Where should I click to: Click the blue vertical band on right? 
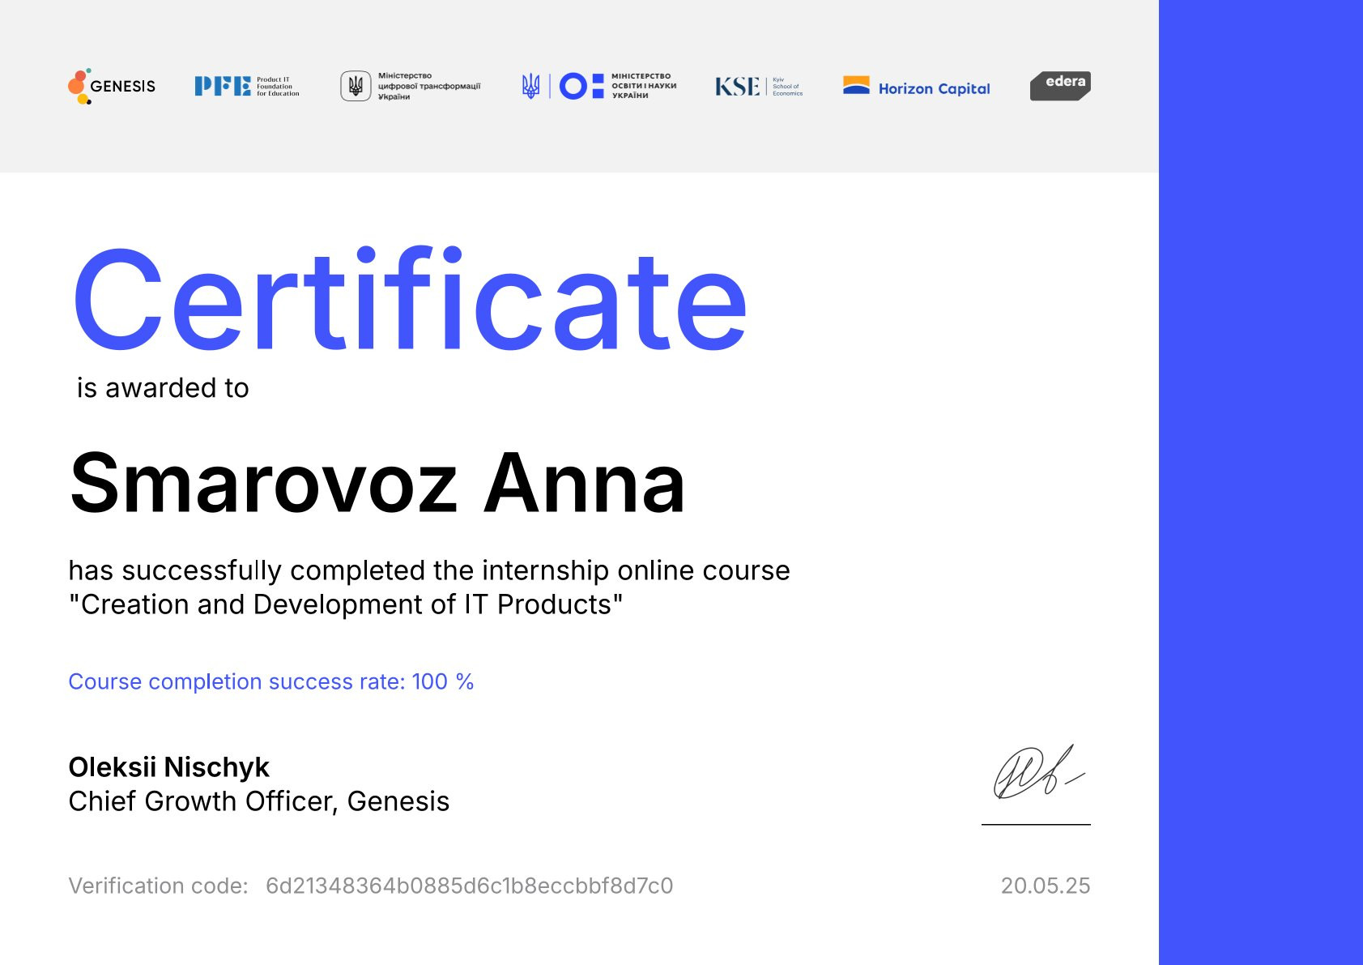click(1260, 482)
